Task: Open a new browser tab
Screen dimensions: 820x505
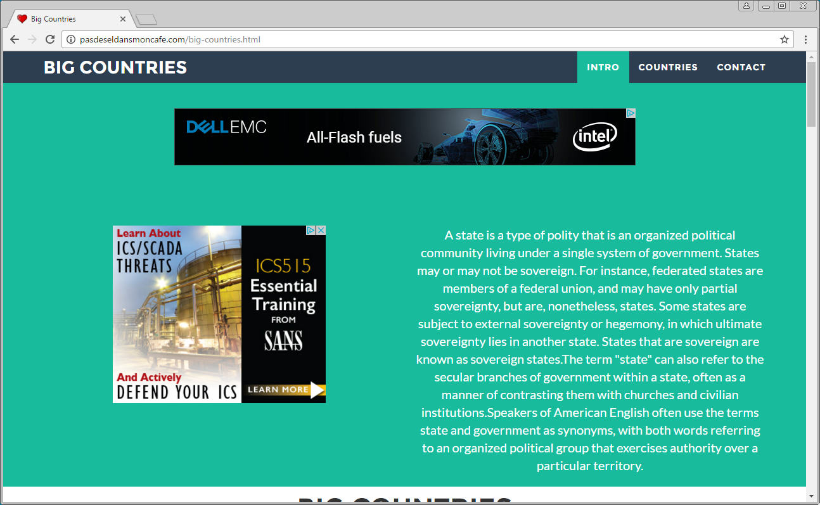Action: [146, 20]
